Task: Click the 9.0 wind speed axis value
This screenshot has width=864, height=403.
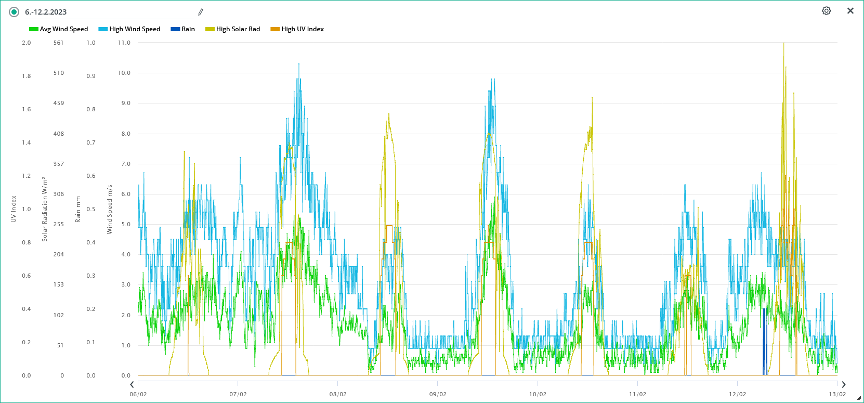Action: point(126,103)
